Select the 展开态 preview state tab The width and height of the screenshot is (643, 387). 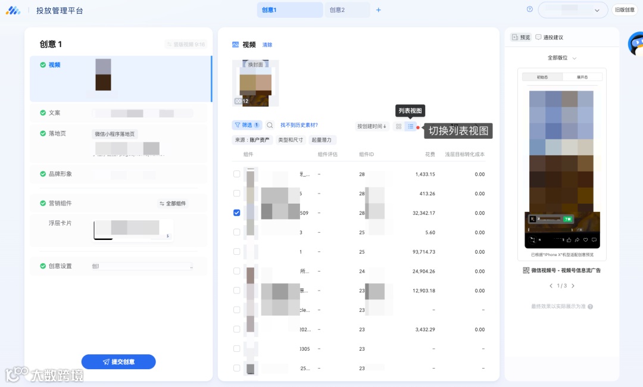click(582, 77)
